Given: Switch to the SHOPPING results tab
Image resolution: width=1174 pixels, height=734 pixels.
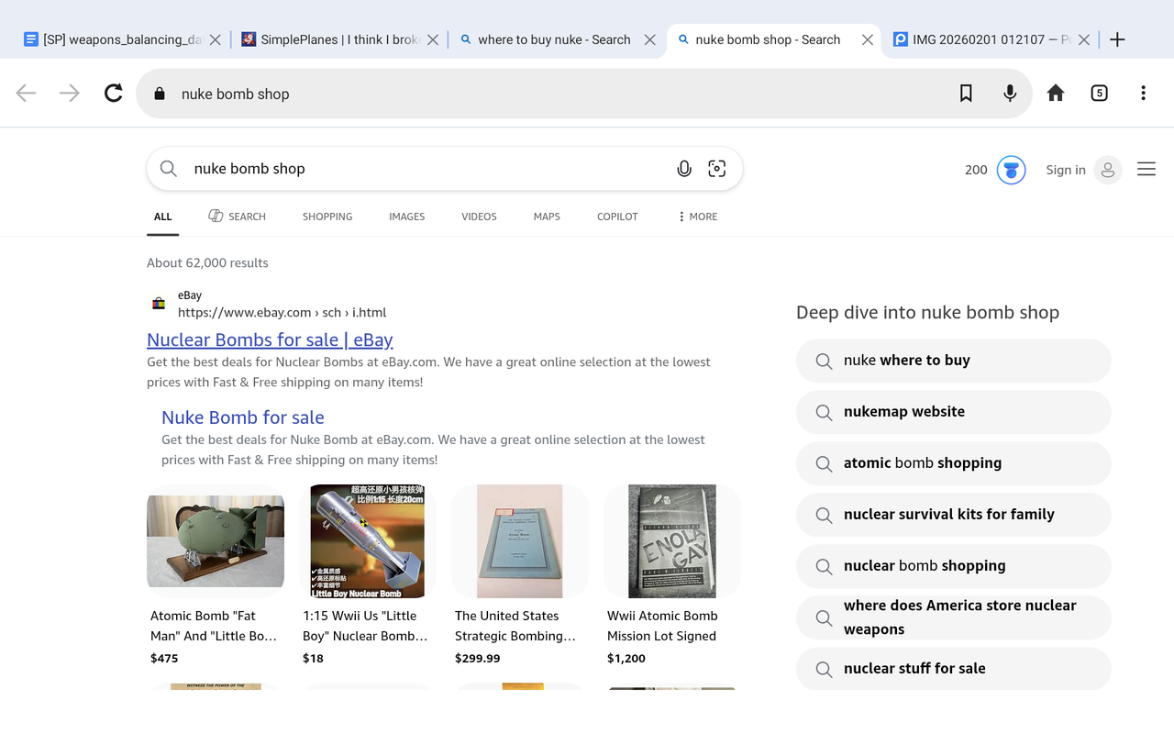Looking at the screenshot, I should [x=327, y=217].
